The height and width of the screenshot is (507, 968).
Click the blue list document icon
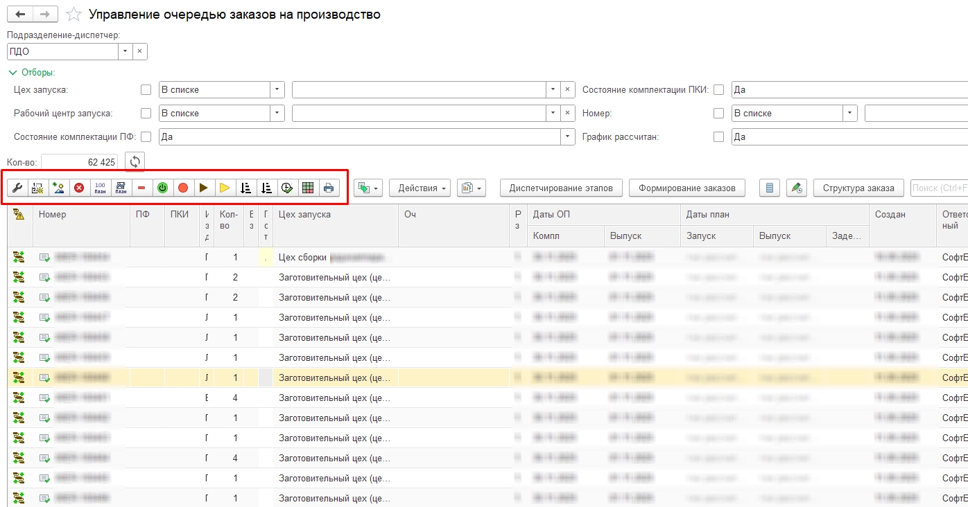pyautogui.click(x=770, y=188)
